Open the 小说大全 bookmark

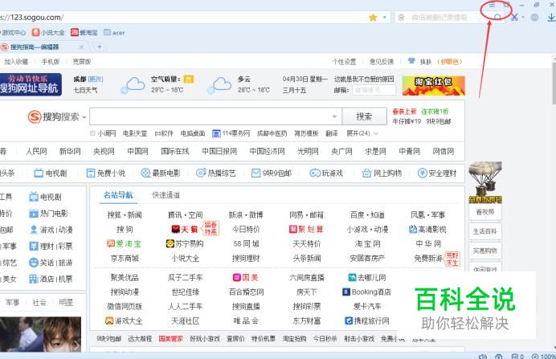point(48,33)
